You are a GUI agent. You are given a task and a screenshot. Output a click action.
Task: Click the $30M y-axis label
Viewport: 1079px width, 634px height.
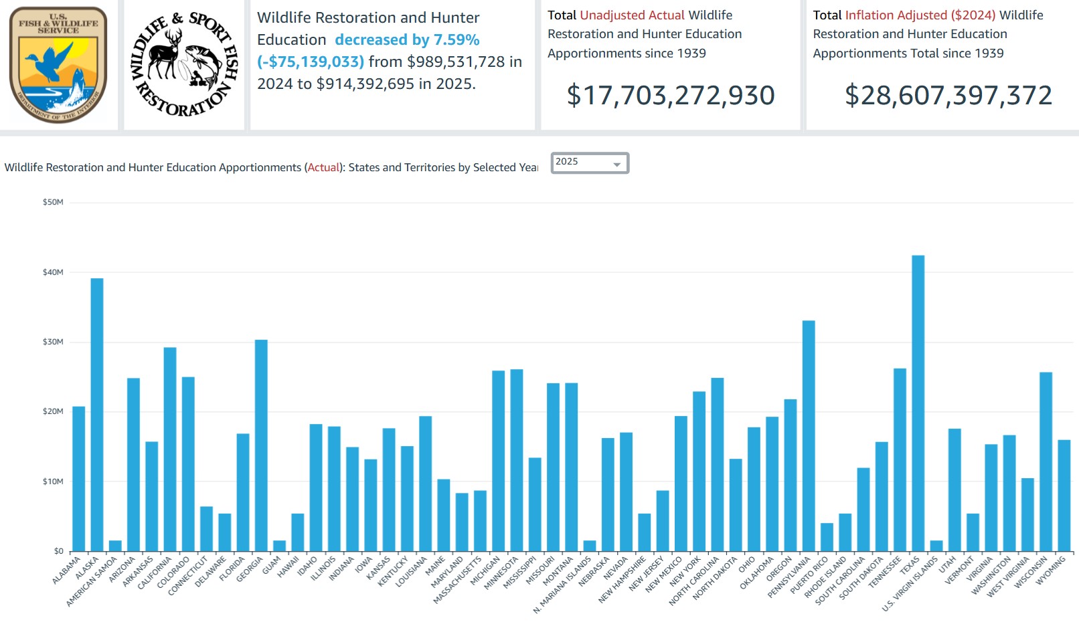pyautogui.click(x=53, y=342)
